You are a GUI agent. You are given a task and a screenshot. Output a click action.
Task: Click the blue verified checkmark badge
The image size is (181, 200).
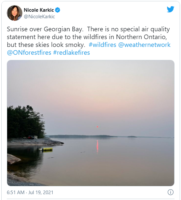click(58, 10)
